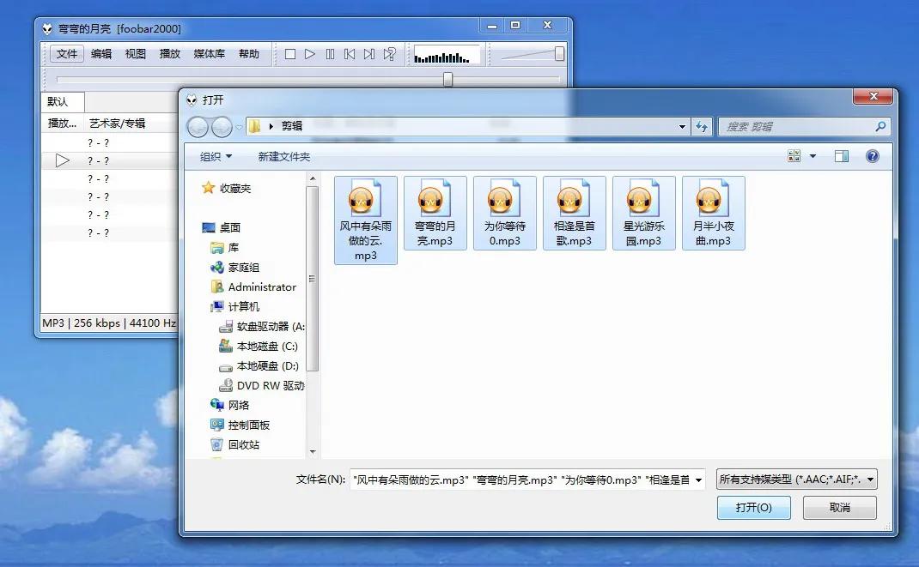919x567 pixels.
Task: Skip to the previous track
Action: [350, 54]
